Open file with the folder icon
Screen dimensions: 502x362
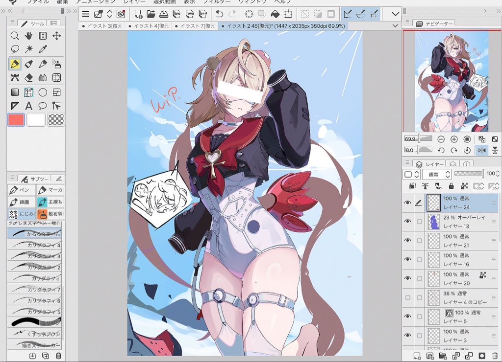click(x=151, y=14)
